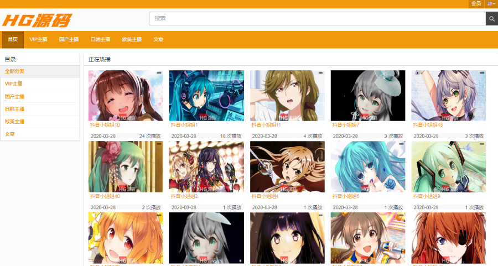This screenshot has width=498, height=266.
Task: Open thumbnail of video 抖音小姐姐2
Action: click(x=206, y=166)
